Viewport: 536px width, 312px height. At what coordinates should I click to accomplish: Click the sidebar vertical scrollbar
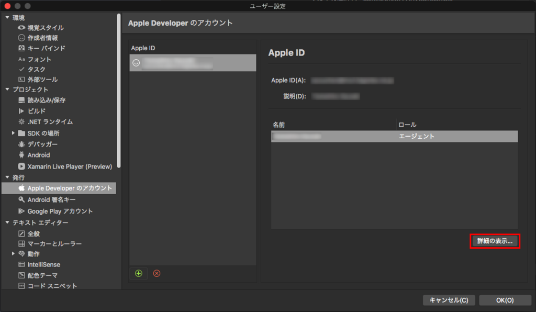[x=119, y=91]
